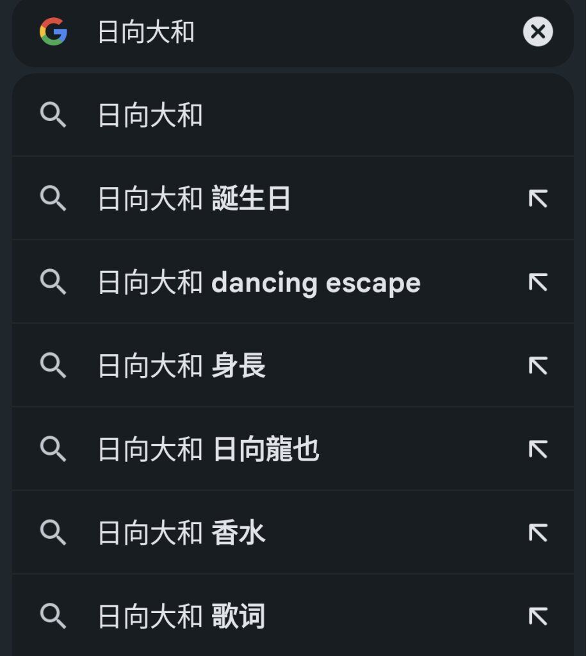Click magnifier icon beside dancing escape suggestion
586x656 pixels.
(x=53, y=282)
